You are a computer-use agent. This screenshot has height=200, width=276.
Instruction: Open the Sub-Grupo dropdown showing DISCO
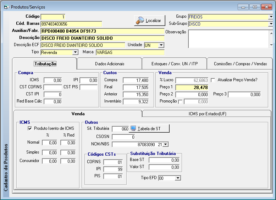[271, 24]
